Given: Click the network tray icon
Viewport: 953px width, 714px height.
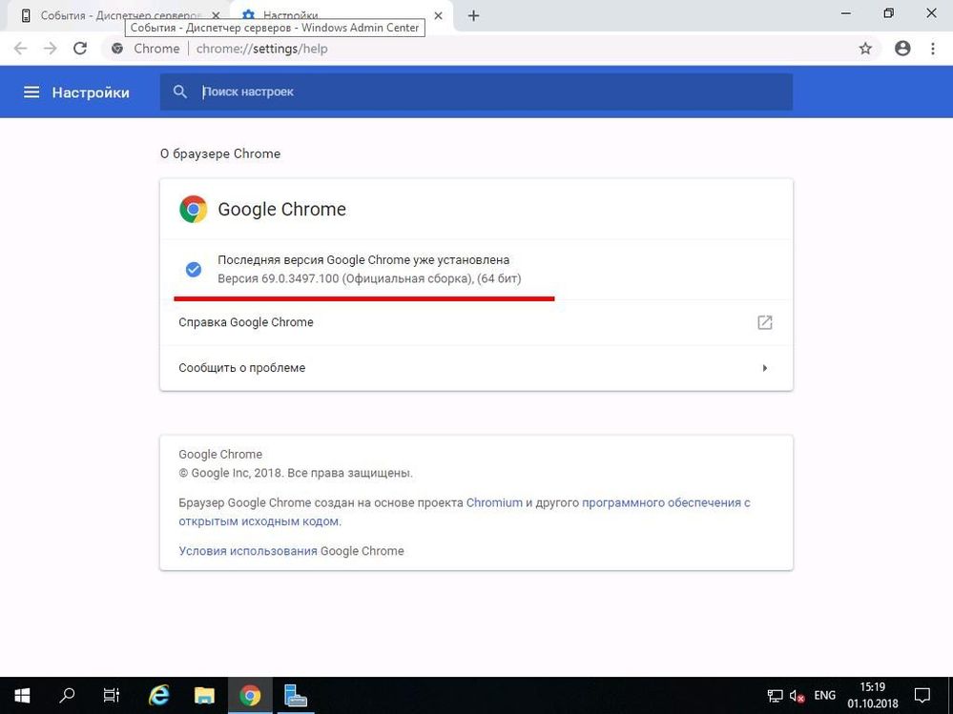Looking at the screenshot, I should (x=775, y=695).
